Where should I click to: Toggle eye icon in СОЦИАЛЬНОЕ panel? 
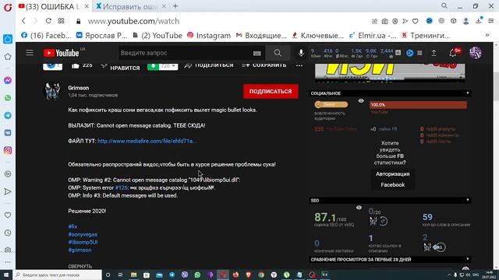tap(361, 101)
